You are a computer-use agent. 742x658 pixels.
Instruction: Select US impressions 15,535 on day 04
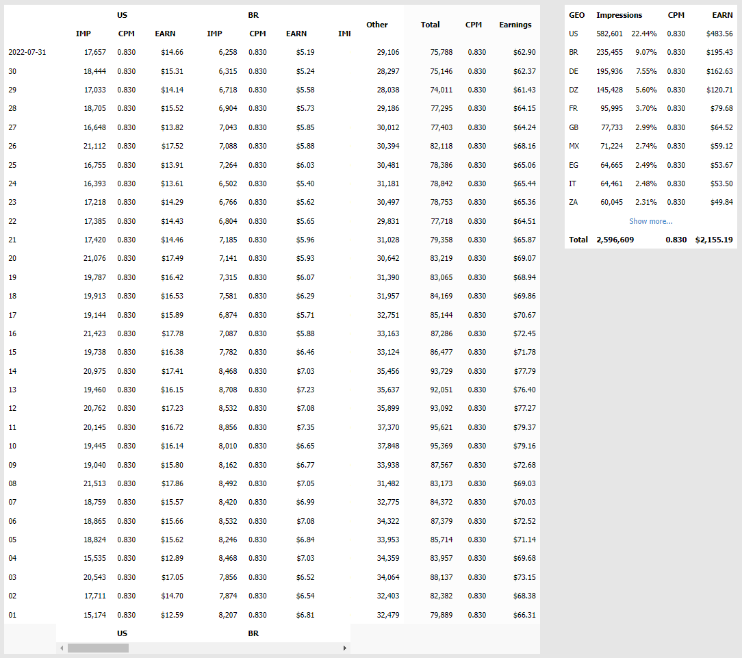[94, 558]
